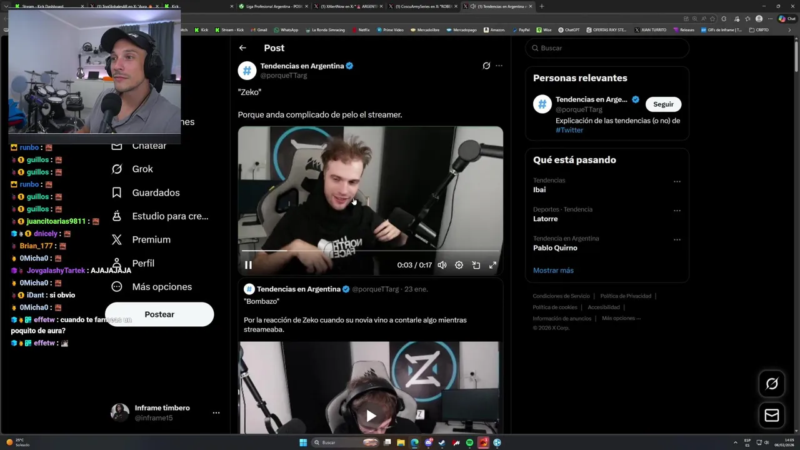The height and width of the screenshot is (450, 800).
Task: Open Inframe timbero account menu dots
Action: (x=216, y=413)
